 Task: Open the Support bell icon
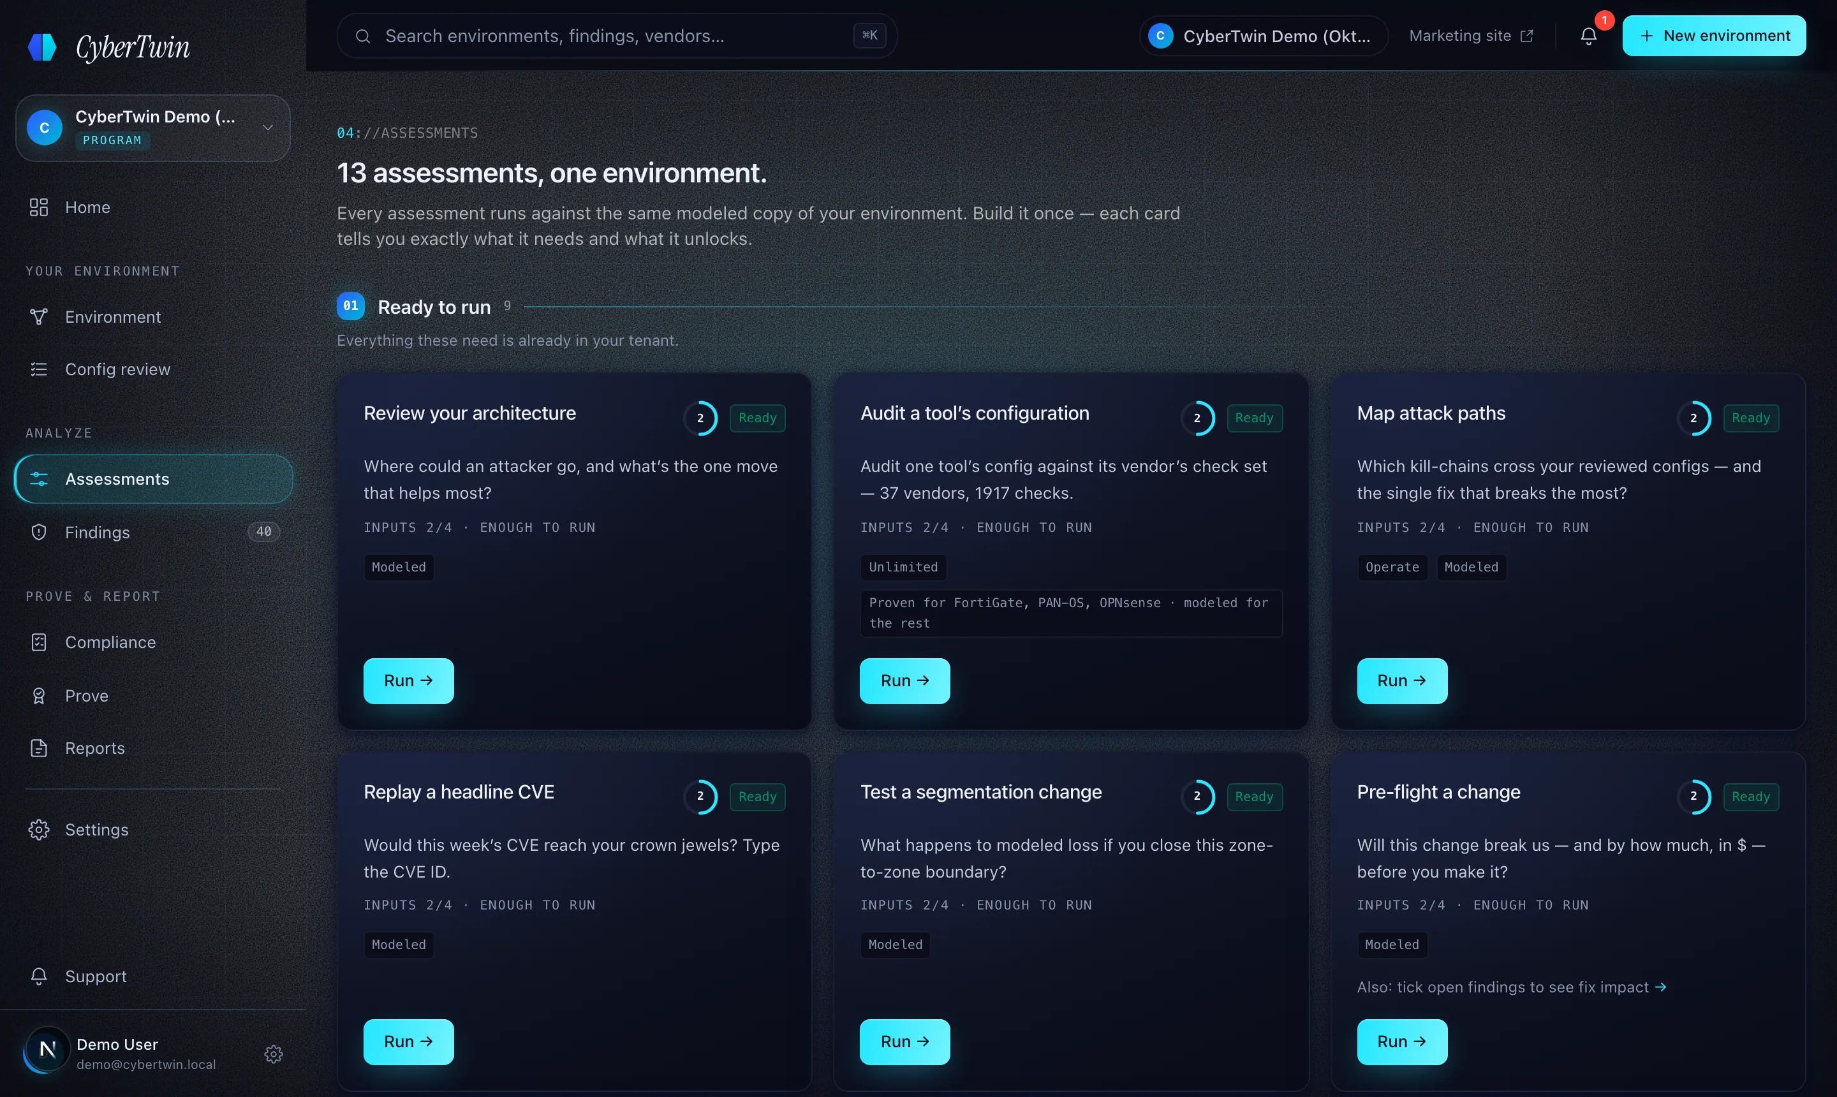tap(38, 976)
